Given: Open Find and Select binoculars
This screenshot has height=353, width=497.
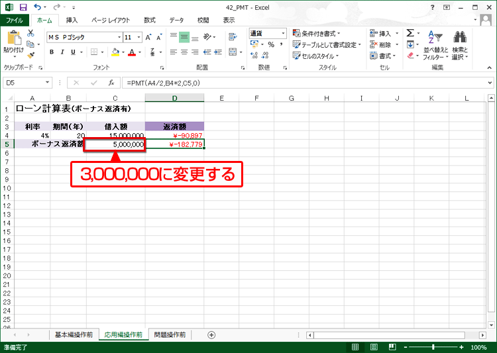Looking at the screenshot, I should pyautogui.click(x=460, y=45).
